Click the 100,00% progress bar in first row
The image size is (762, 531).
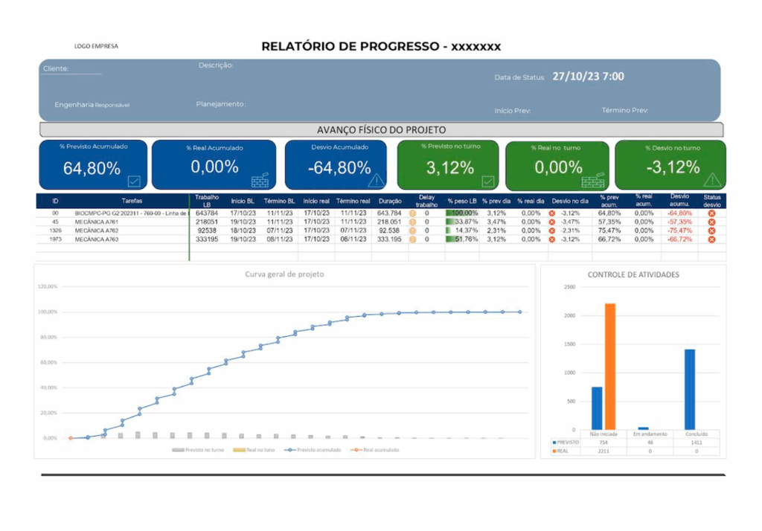461,213
